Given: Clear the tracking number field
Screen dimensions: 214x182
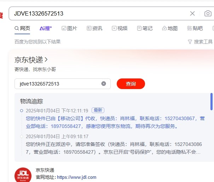Looking at the screenshot, I should click(x=104, y=83).
